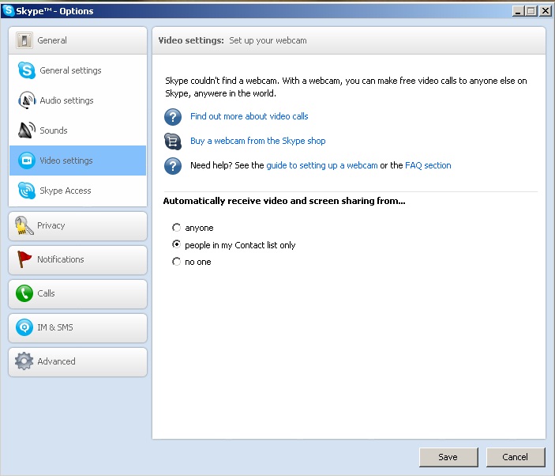Open the Audio settings page

[77, 100]
